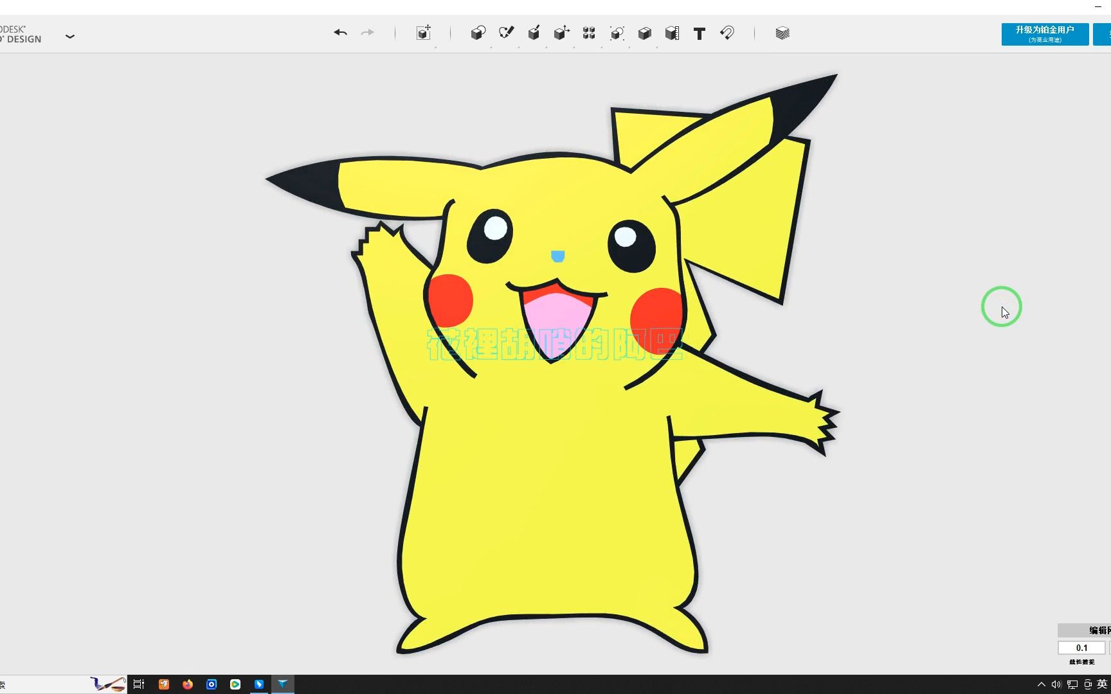
Task: Open the Modify tool
Action: 561,33
